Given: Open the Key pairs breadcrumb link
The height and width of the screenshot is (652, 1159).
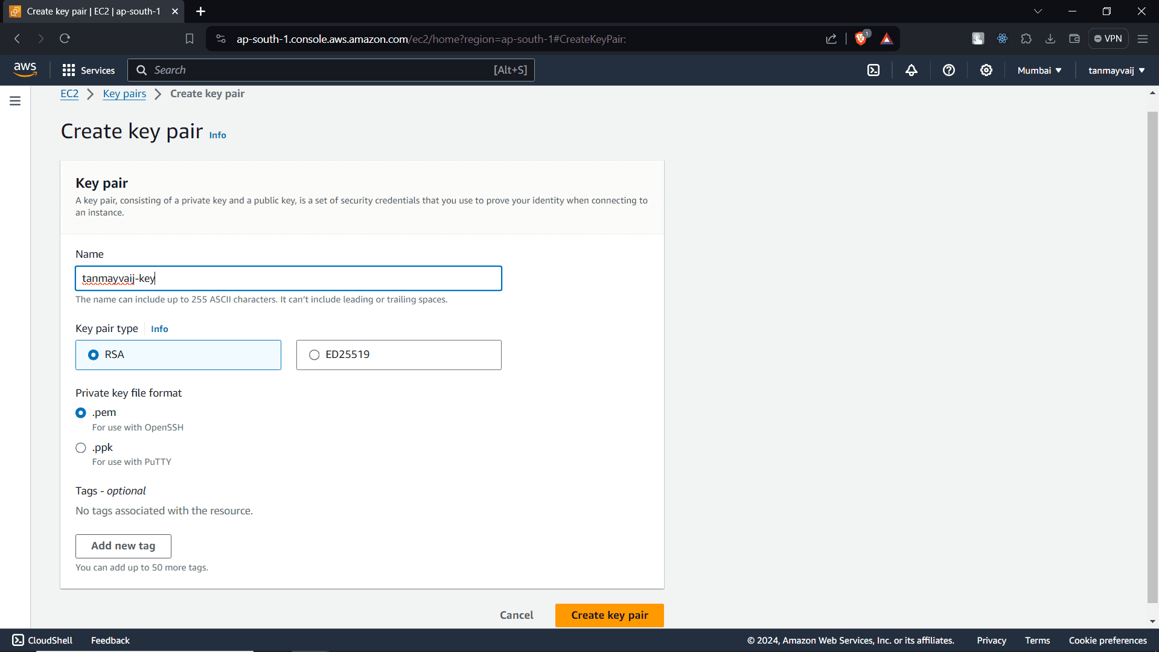Looking at the screenshot, I should (124, 94).
